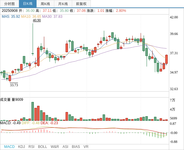Switch to 月K线 chart view
Screen dimensions: 184x150
click(63, 4)
